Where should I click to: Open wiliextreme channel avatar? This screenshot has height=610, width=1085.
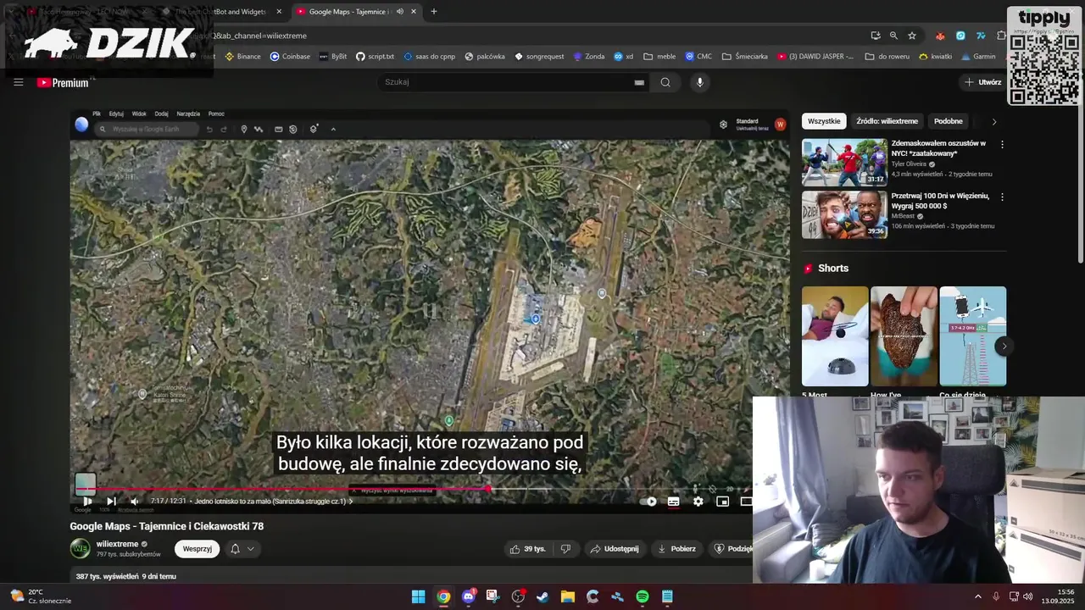point(80,548)
